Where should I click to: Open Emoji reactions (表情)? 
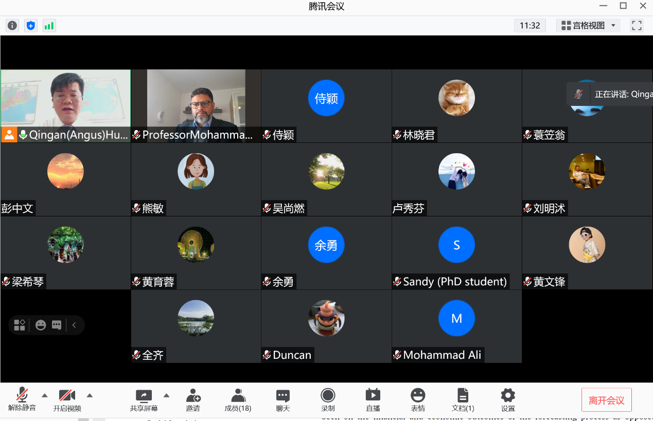coord(418,400)
